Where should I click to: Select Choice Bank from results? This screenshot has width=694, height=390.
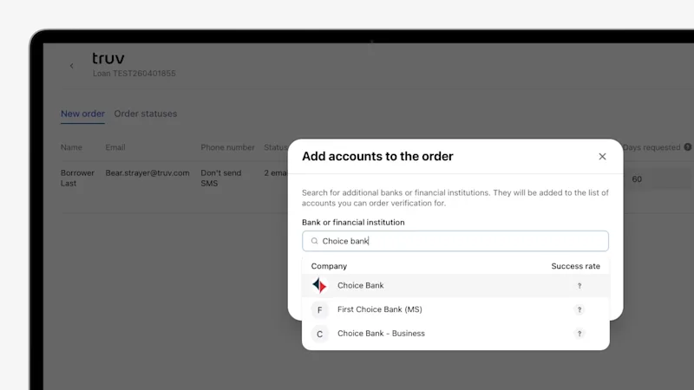(x=455, y=286)
